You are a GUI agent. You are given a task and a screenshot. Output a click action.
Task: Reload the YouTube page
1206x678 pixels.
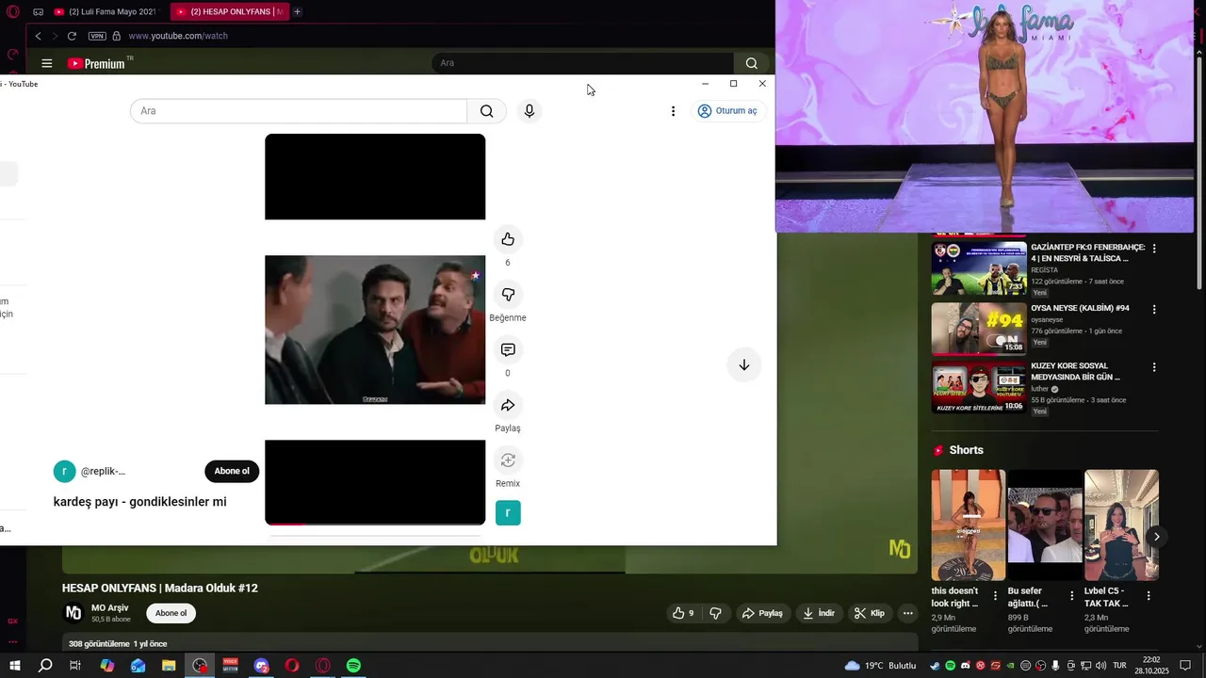(72, 36)
